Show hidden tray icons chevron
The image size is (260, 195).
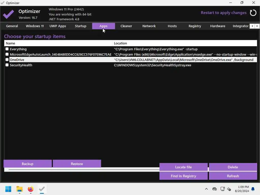pyautogui.click(x=206, y=189)
